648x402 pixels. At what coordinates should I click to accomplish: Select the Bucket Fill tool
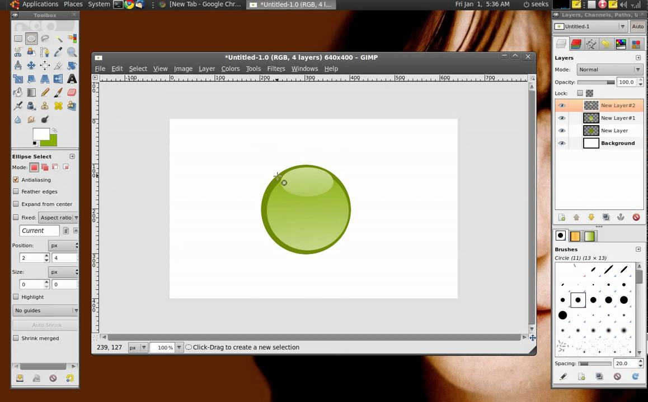point(18,92)
